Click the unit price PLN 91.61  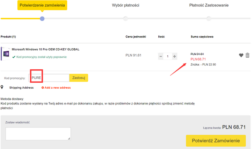(x=134, y=55)
